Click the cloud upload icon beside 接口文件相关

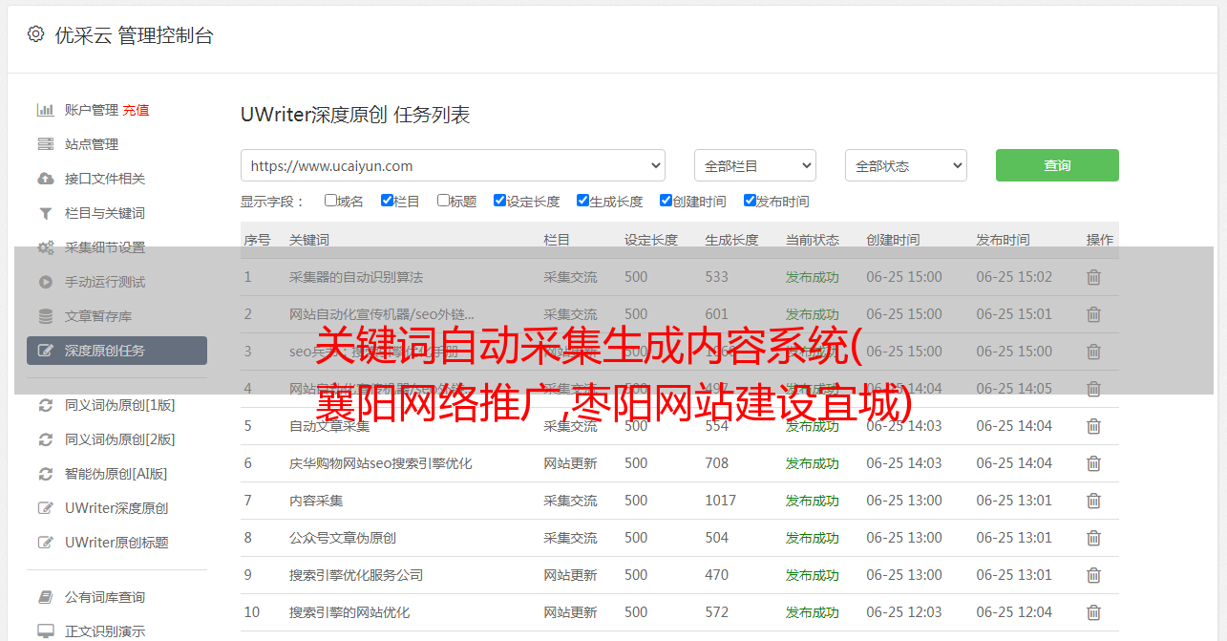[x=45, y=179]
